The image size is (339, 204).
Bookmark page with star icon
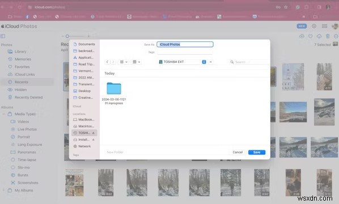pos(286,7)
